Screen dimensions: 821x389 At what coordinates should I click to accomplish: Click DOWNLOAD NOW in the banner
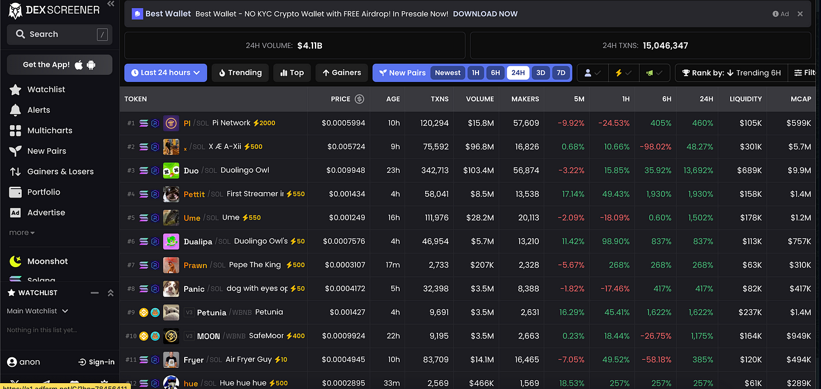click(x=486, y=13)
